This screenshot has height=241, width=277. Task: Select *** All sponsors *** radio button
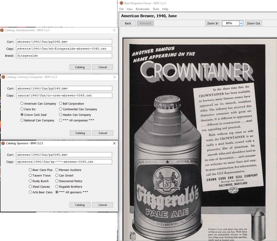click(x=57, y=192)
